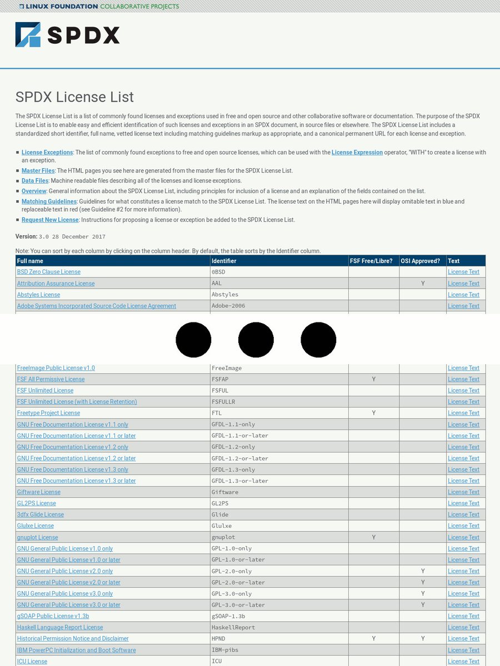
Task: Open FreeImage Public License v1.0
Action: (56, 368)
